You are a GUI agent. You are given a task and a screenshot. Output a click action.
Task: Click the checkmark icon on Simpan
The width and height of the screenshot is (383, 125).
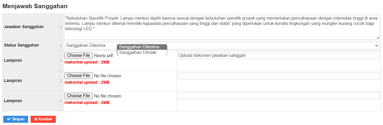point(9,119)
